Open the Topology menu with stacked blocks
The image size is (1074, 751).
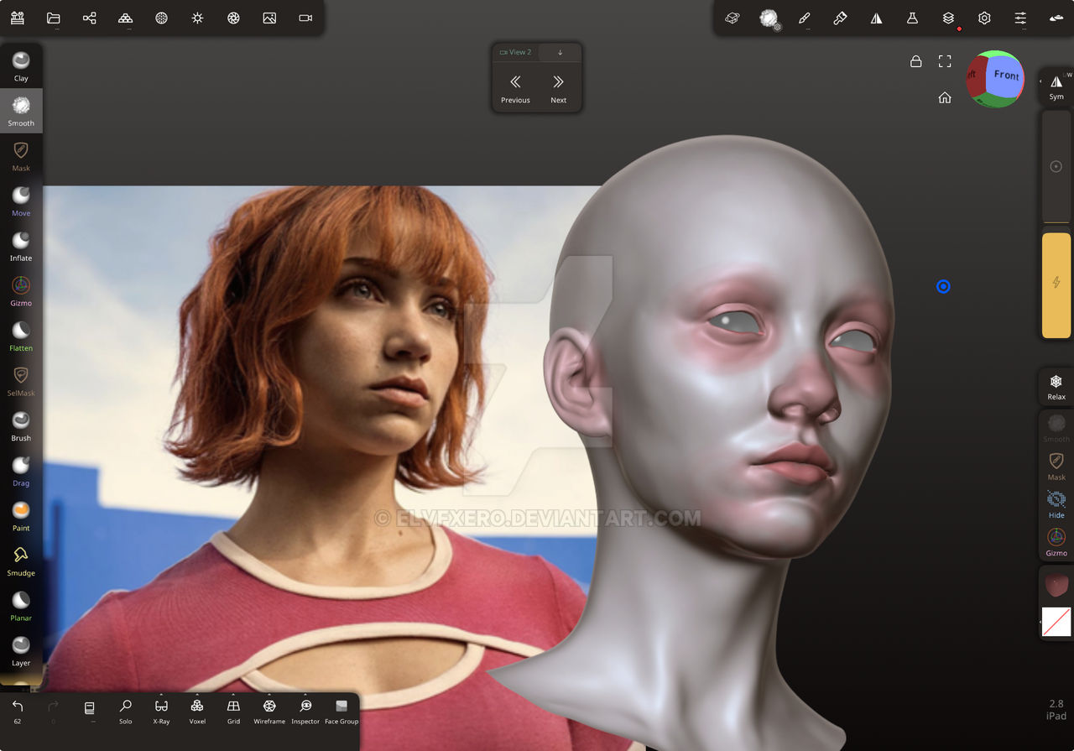coord(125,18)
